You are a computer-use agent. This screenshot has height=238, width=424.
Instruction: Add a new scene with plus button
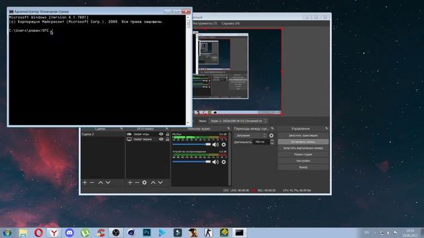point(85,182)
